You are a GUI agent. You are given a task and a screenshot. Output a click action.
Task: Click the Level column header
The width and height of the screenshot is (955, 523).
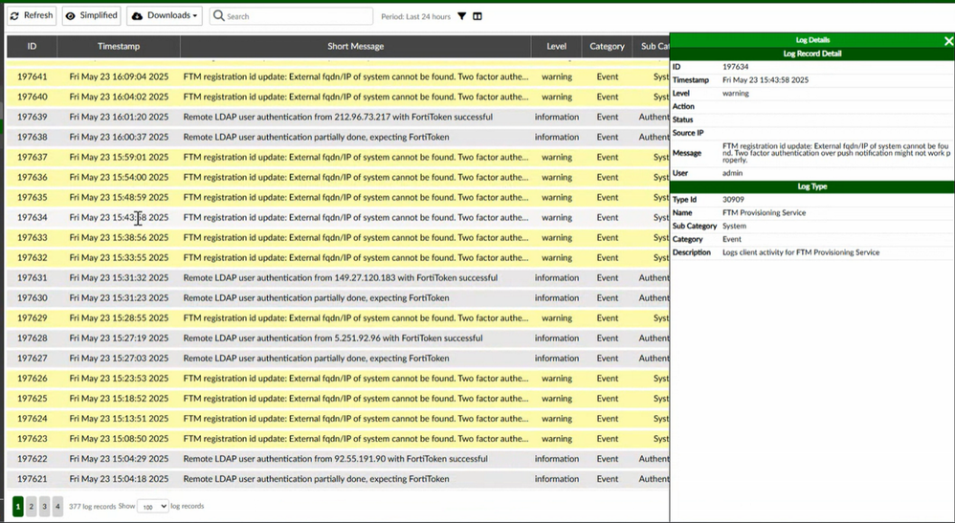[556, 46]
